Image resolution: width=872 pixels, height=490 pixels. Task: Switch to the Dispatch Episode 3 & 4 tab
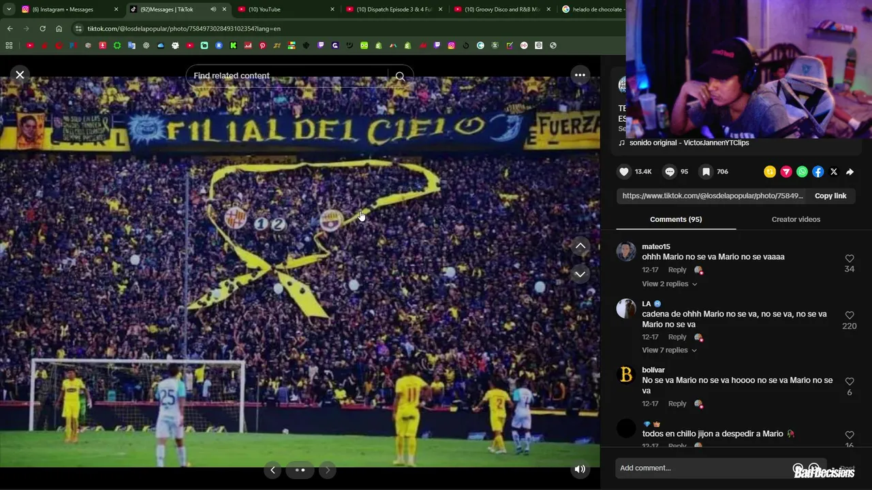[395, 10]
